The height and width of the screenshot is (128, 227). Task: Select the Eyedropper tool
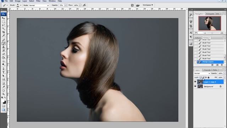click(x=4, y=87)
